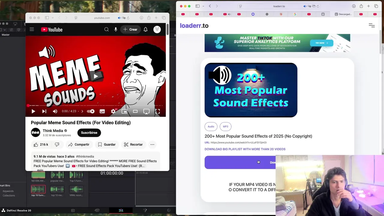Image resolution: width=384 pixels, height=216 pixels.
Task: Click #thinkmedia hashtag link
Action: pos(85,157)
